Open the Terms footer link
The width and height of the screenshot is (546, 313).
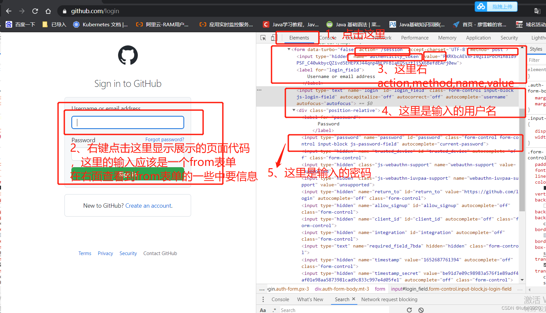85,253
